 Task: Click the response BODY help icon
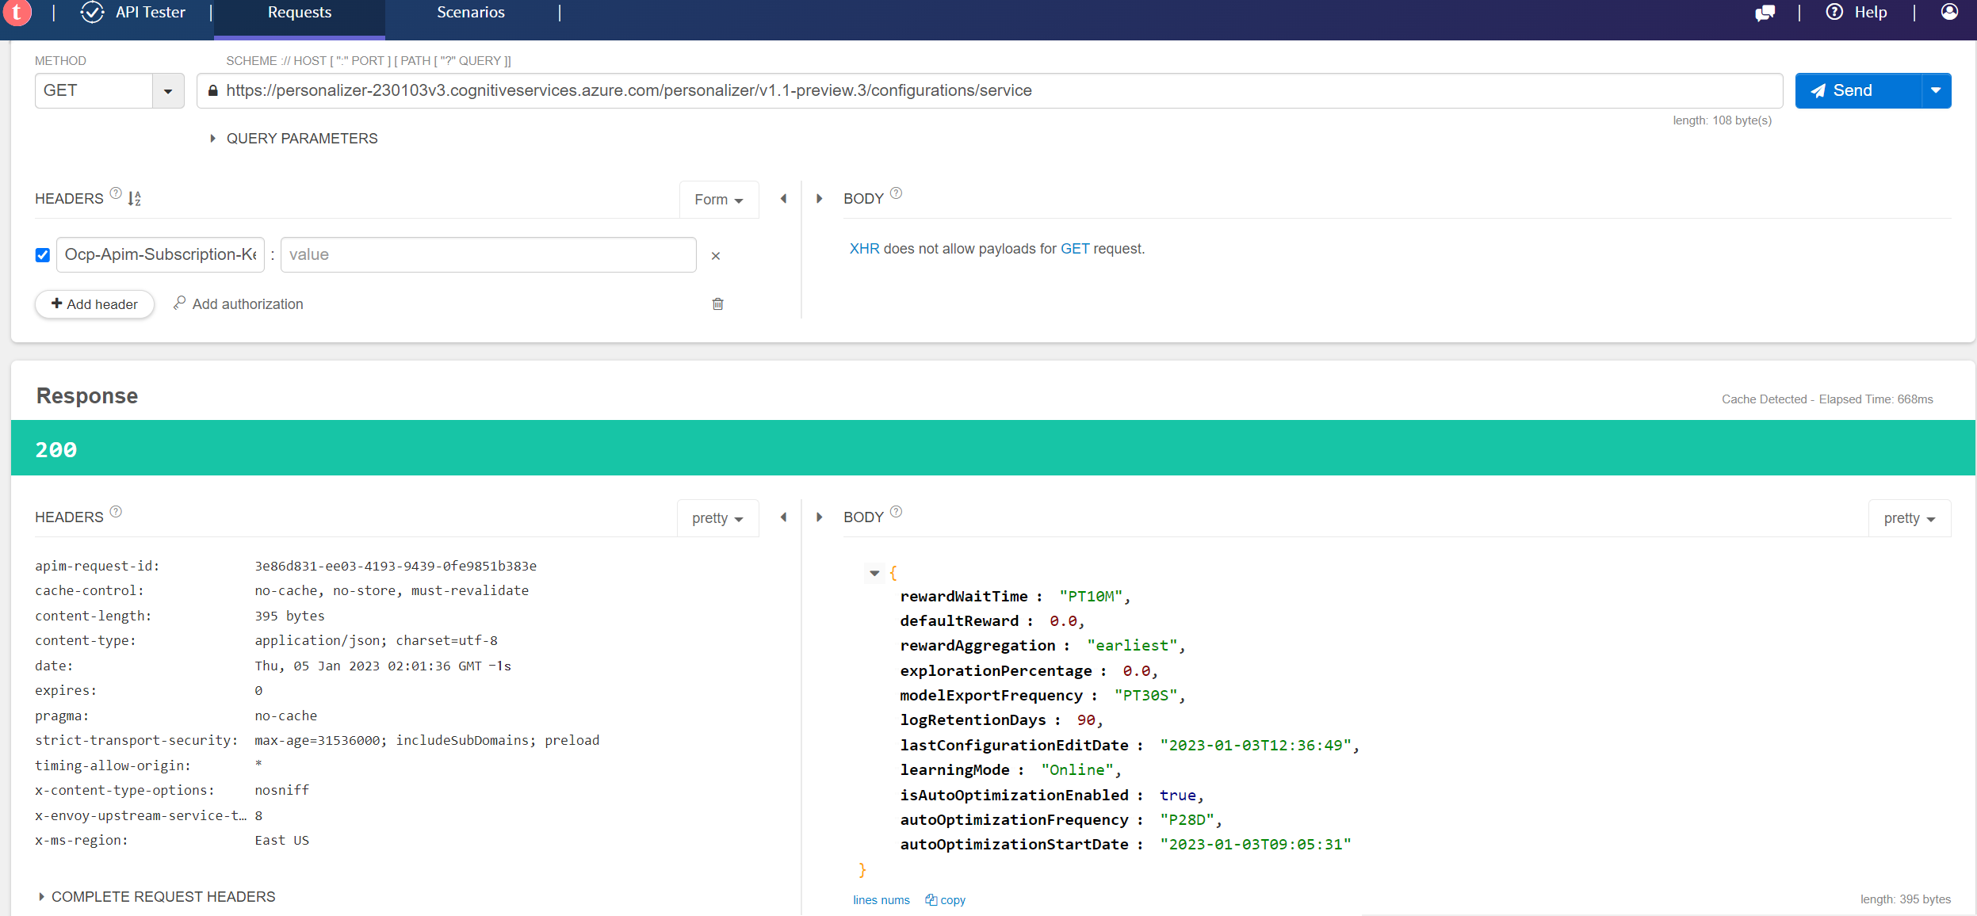coord(896,512)
